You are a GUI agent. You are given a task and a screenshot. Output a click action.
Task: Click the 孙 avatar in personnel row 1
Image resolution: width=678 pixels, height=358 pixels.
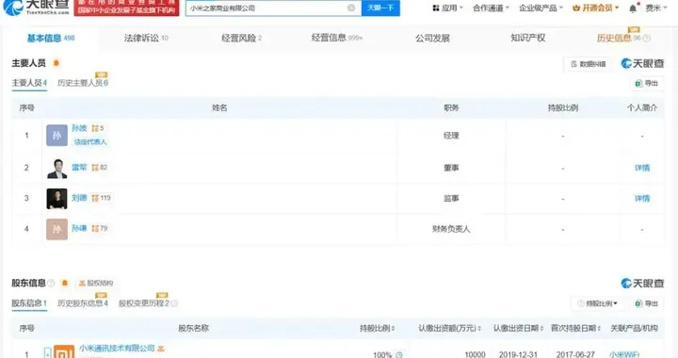57,136
